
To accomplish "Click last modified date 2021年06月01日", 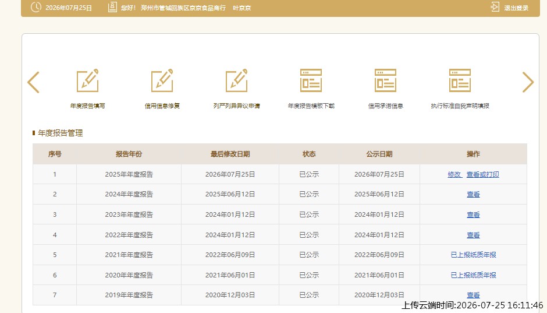I will [x=230, y=275].
